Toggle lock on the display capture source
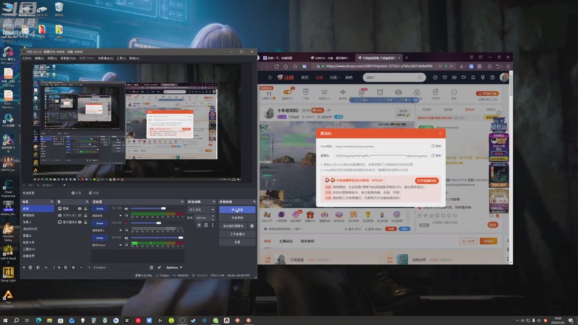 (85, 222)
